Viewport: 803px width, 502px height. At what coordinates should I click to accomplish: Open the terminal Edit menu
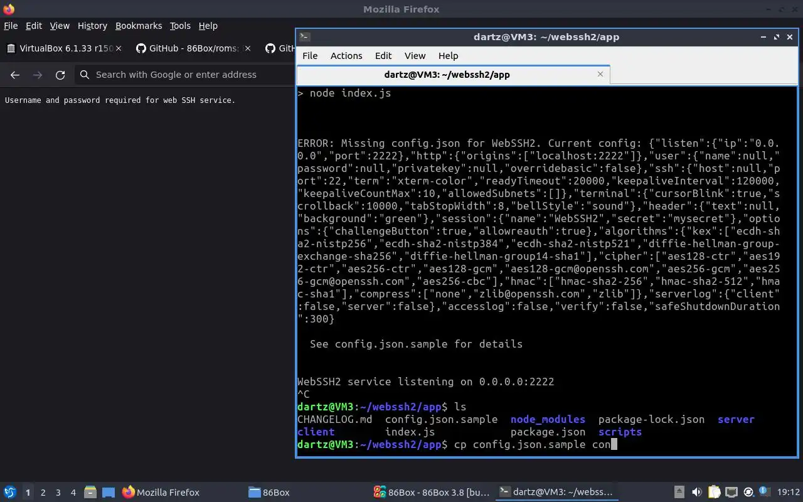tap(383, 56)
